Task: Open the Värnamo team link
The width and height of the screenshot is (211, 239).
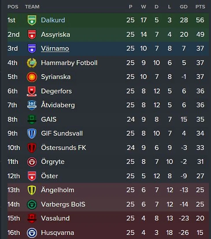Action: (x=55, y=49)
